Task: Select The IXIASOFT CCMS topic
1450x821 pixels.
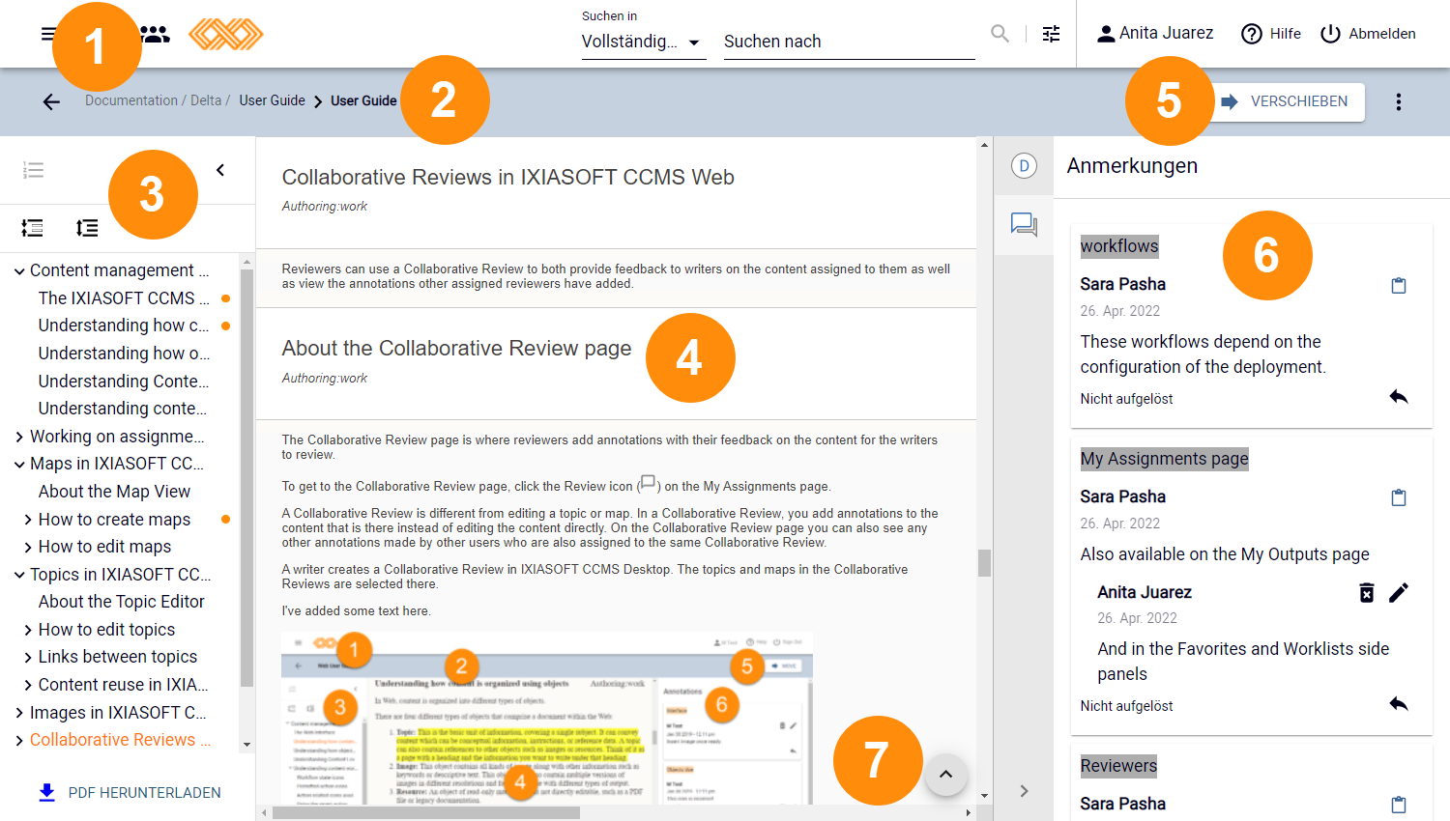Action: tap(124, 298)
